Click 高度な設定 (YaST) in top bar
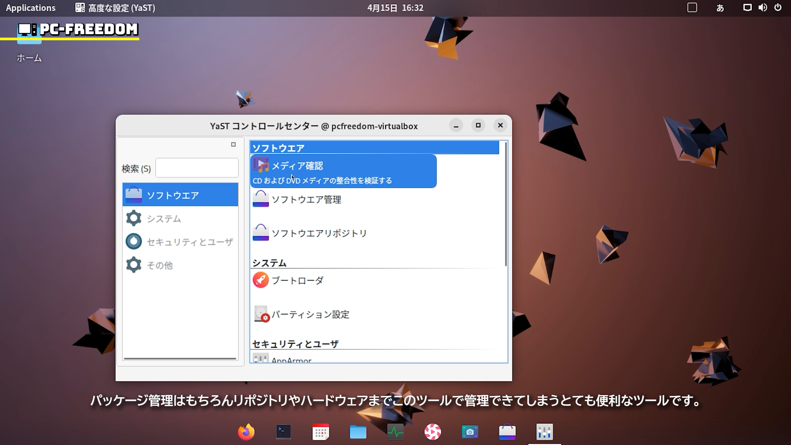Image resolution: width=791 pixels, height=445 pixels. (x=116, y=8)
